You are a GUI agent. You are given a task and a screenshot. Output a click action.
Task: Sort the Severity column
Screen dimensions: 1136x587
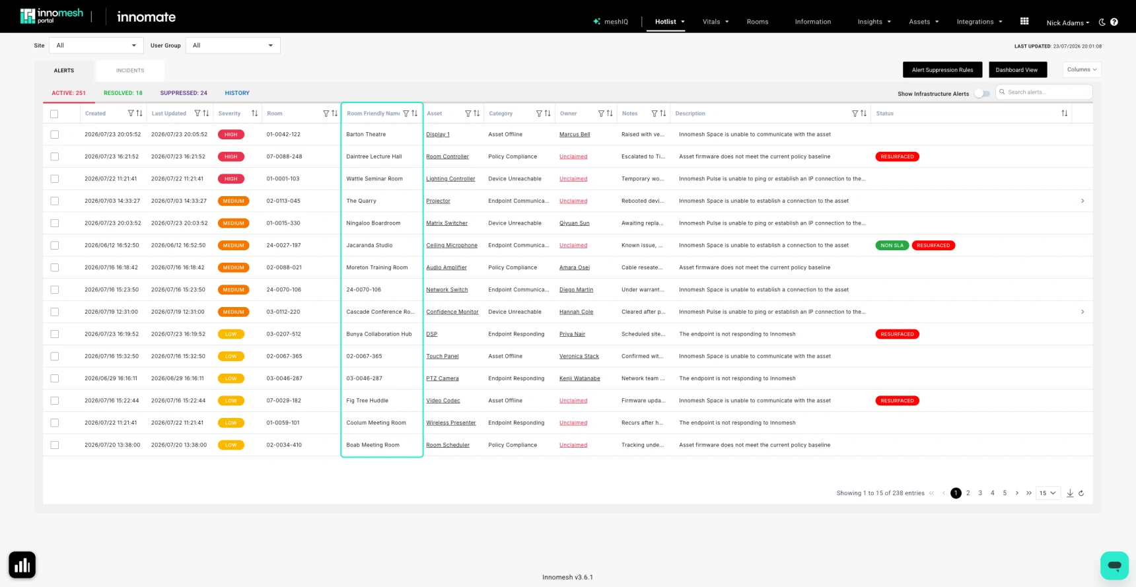(x=255, y=114)
